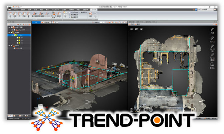Select the トレース(編集) pencil tool in right sidebar
The width and height of the screenshot is (224, 134).
212,57
